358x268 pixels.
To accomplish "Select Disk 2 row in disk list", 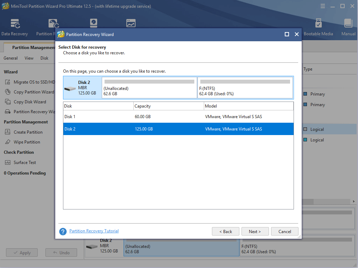I will [178, 129].
